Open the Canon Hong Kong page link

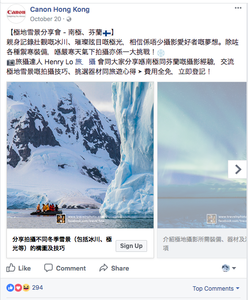[60, 9]
